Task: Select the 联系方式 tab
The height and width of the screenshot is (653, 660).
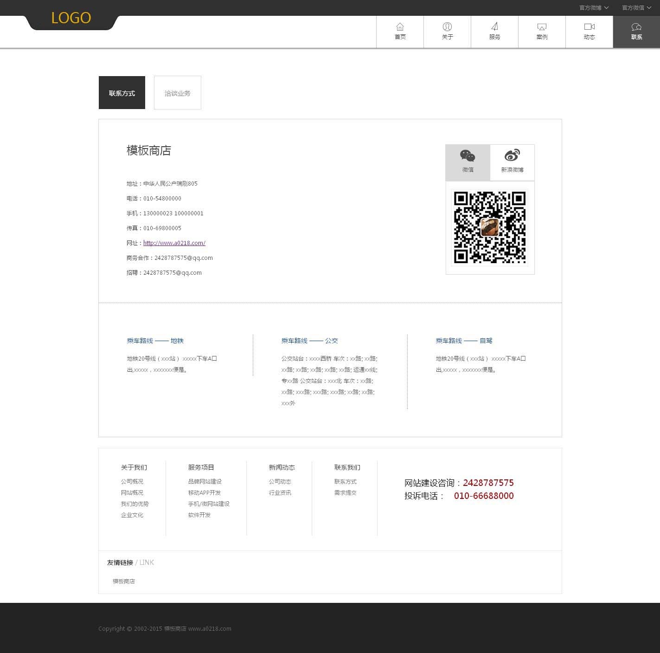Action: [x=122, y=93]
